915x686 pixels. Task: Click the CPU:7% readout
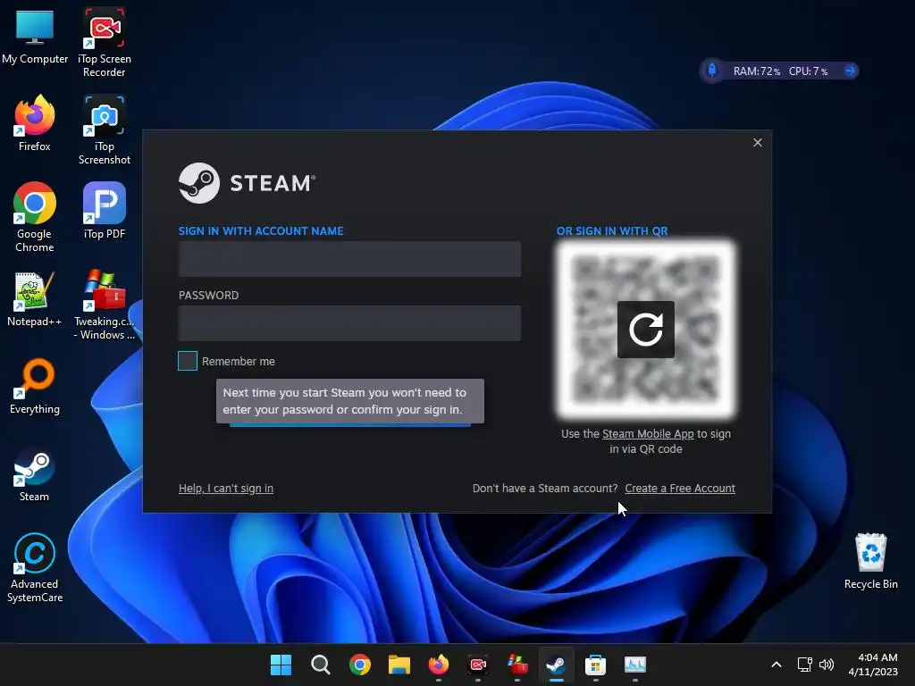coord(808,71)
